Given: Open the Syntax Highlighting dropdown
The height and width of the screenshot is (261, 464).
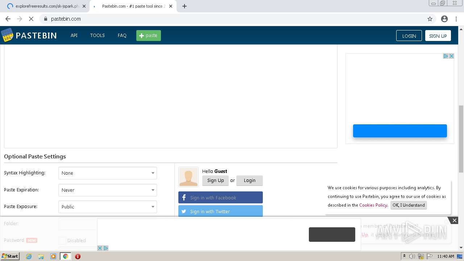Looking at the screenshot, I should pos(108,173).
